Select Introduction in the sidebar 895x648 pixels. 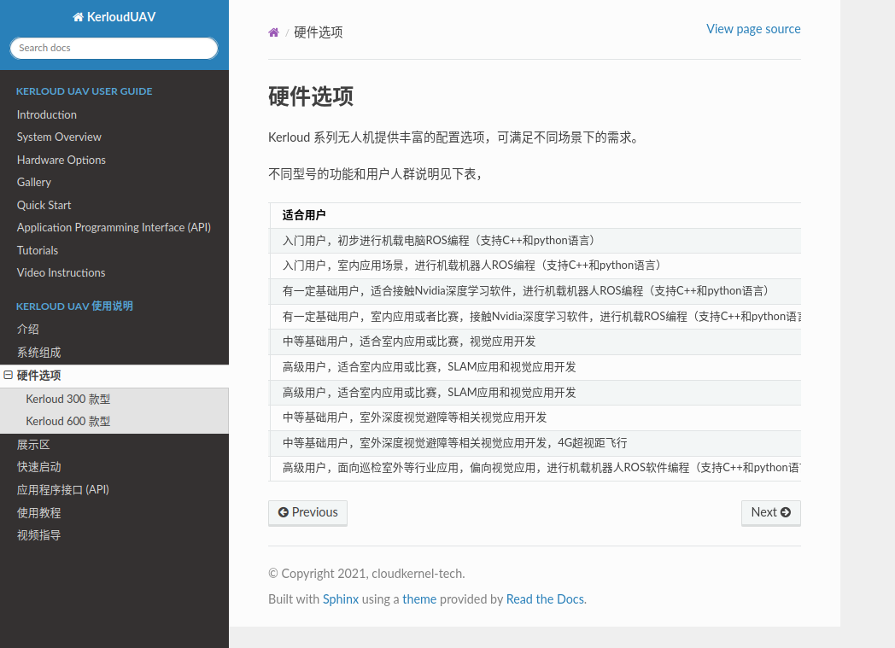[47, 114]
